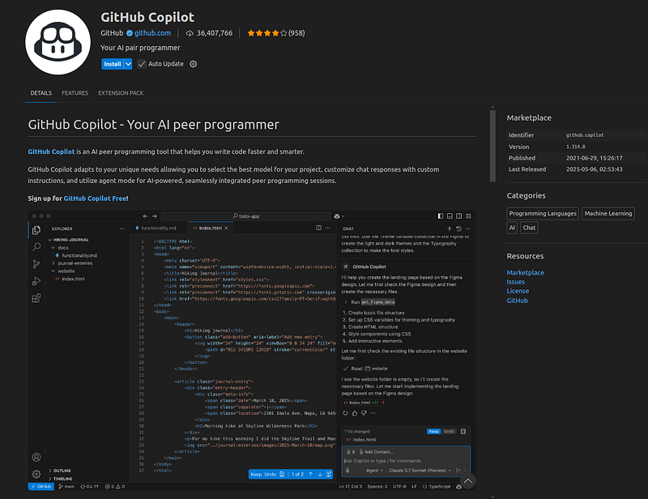Open the Install button dropdown arrow
This screenshot has width=648, height=499.
coord(128,64)
